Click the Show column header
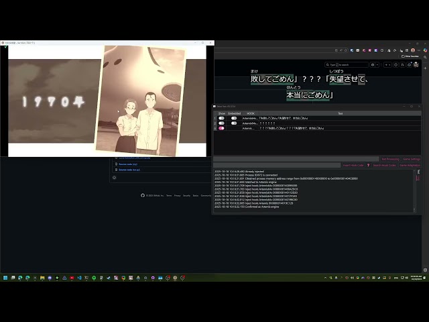429x322 pixels. pyautogui.click(x=222, y=113)
